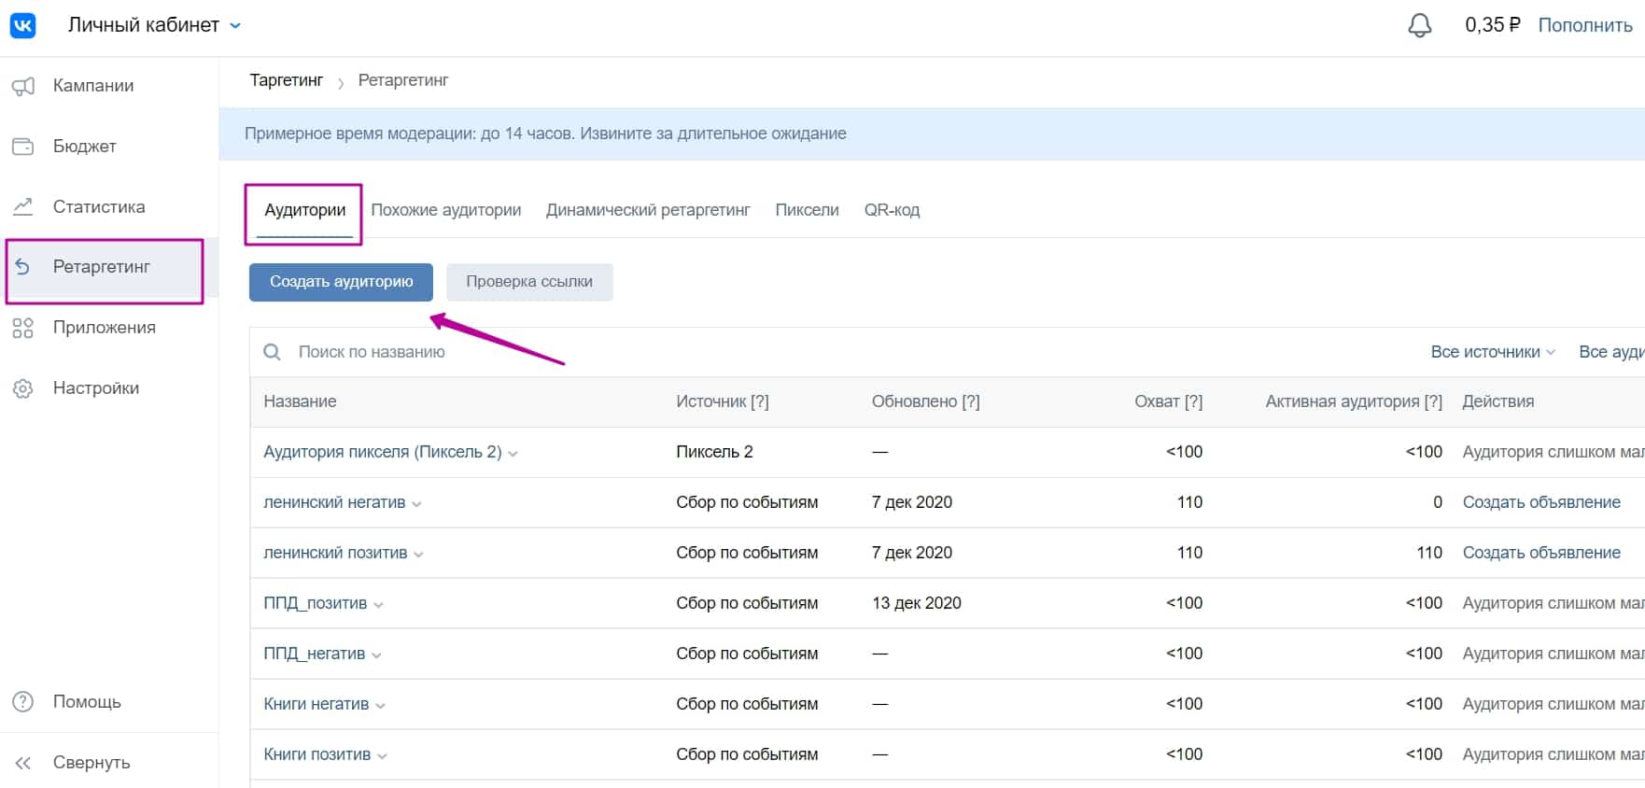Click the Помощь question mark icon
Image resolution: width=1645 pixels, height=788 pixels.
(x=23, y=701)
